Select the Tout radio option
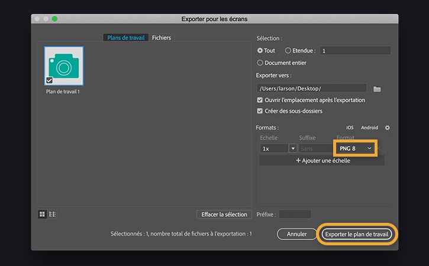 pos(260,51)
